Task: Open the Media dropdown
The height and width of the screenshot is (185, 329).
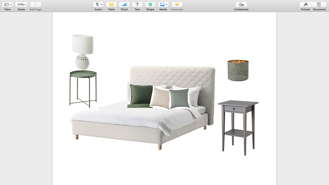Action: (x=163, y=5)
